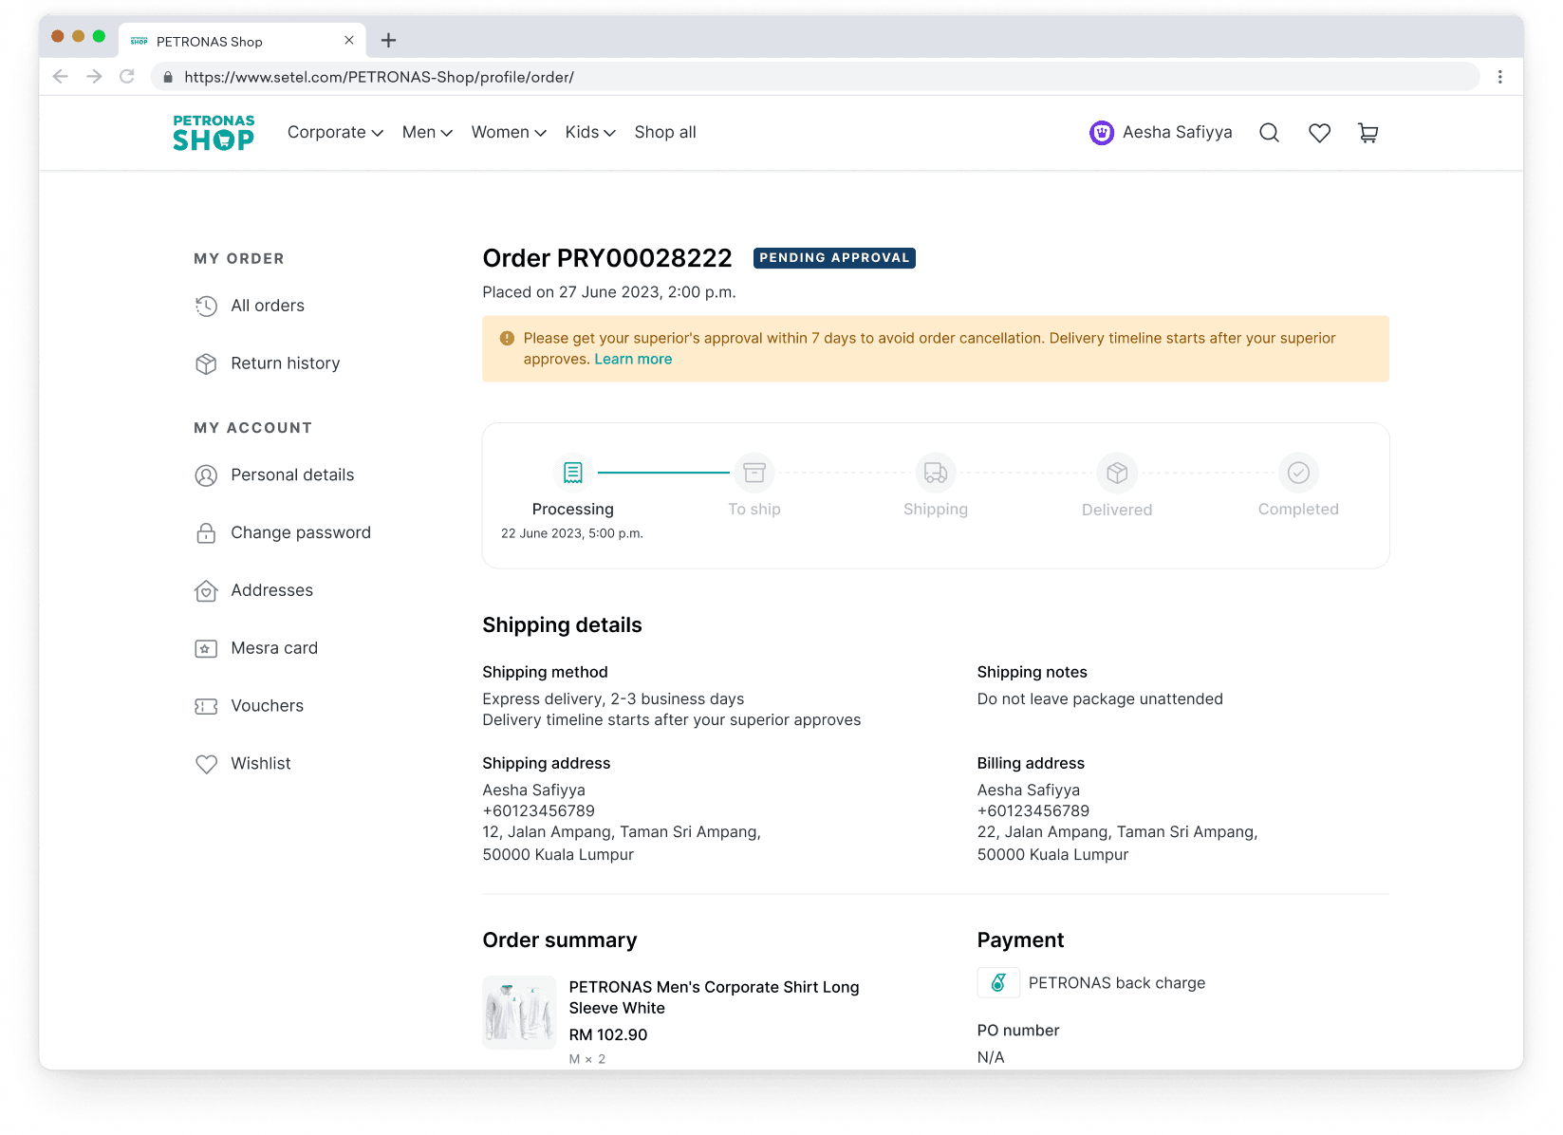Click the All orders clock icon
The height and width of the screenshot is (1135, 1563).
pos(206,306)
